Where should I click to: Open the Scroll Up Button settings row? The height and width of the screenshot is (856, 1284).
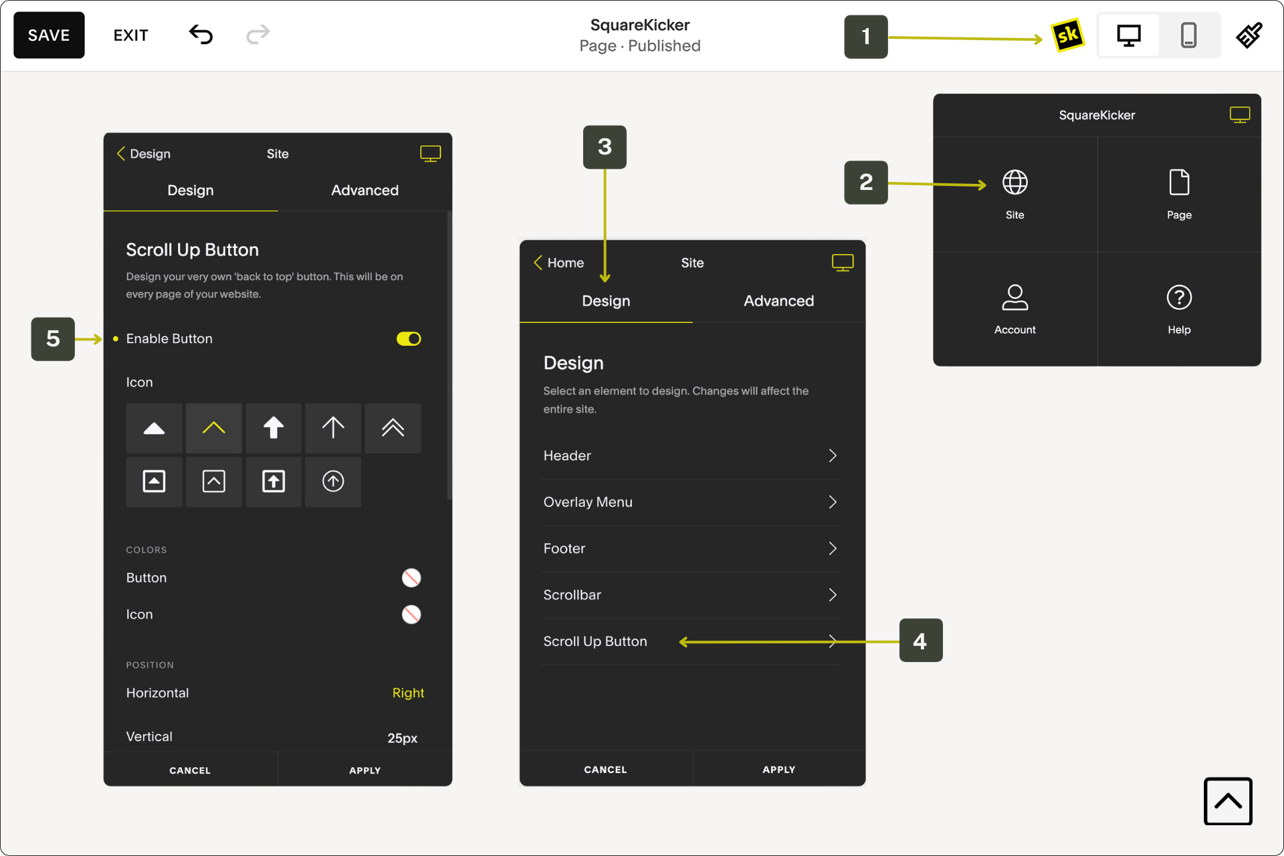[690, 641]
